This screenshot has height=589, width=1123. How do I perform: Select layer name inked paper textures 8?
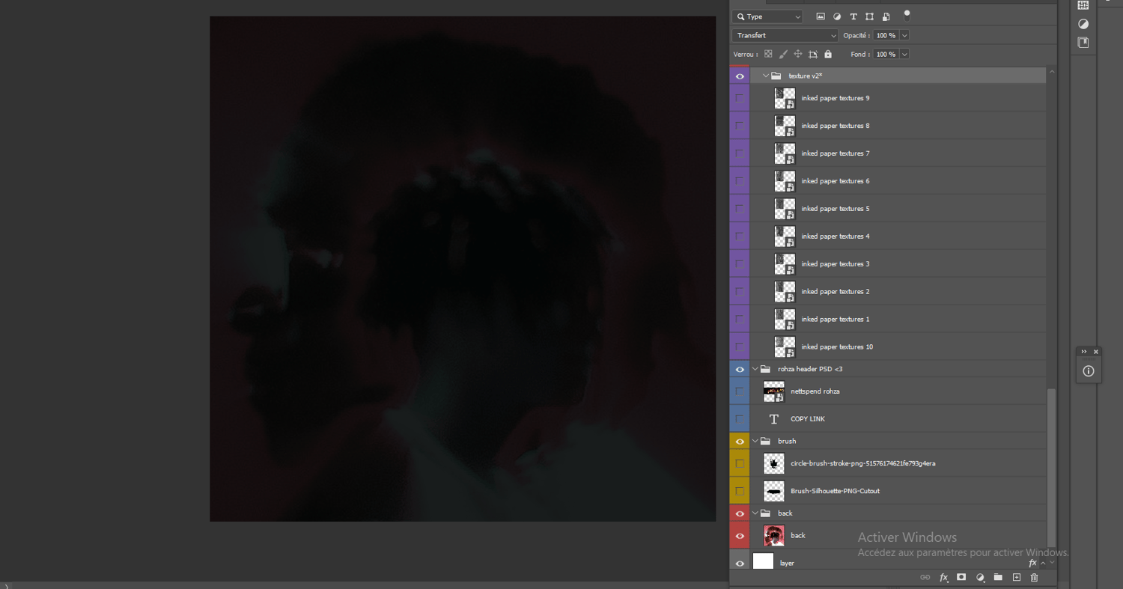[x=836, y=126]
